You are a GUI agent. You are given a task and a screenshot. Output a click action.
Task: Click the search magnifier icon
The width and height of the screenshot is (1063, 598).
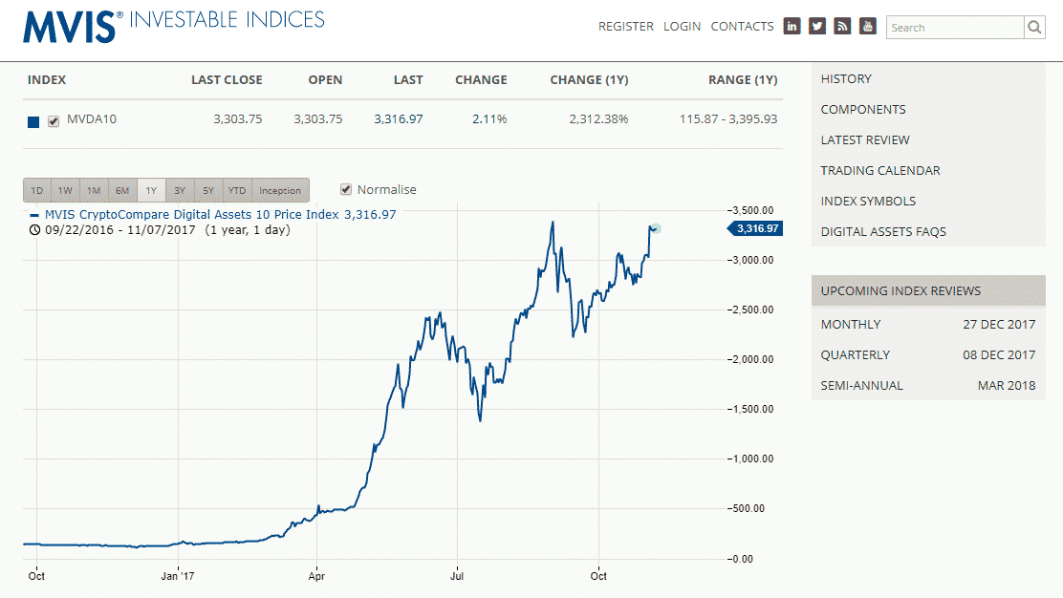1034,28
